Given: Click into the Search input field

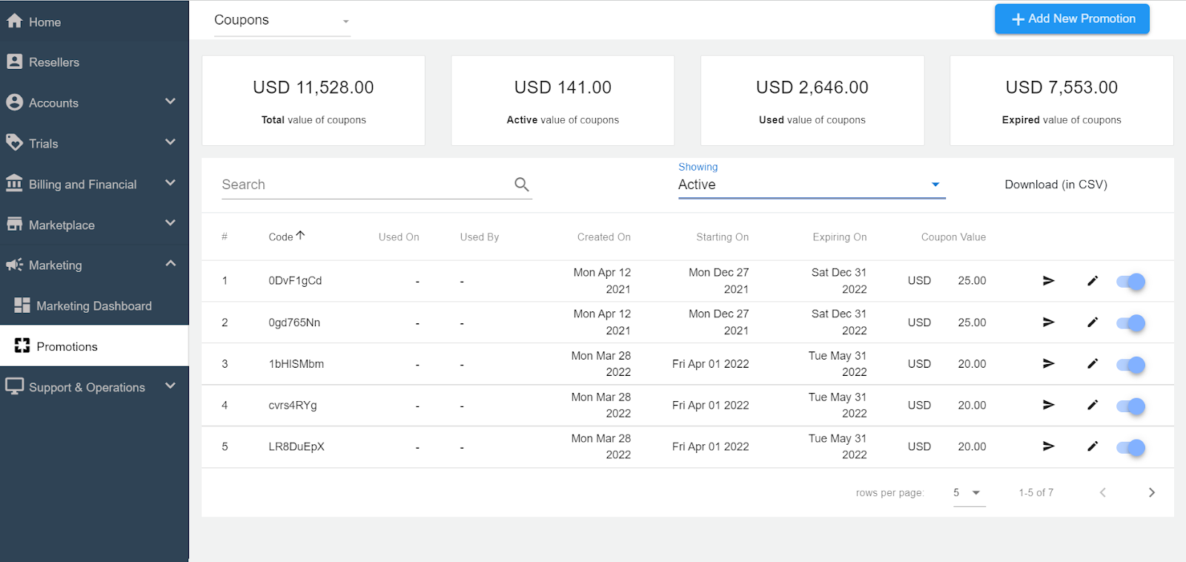Looking at the screenshot, I should pyautogui.click(x=363, y=185).
